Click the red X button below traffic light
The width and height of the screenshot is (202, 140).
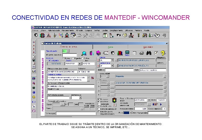coord(114,105)
